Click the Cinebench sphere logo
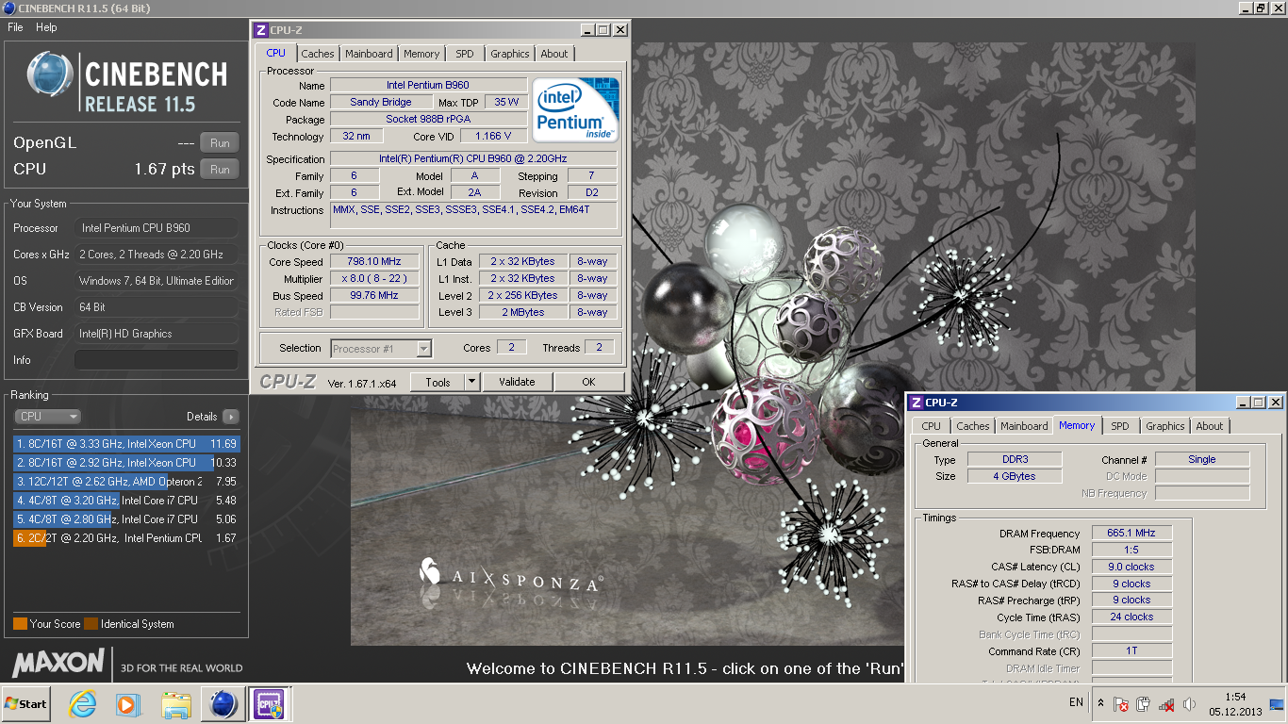This screenshot has height=724, width=1288. (x=50, y=74)
